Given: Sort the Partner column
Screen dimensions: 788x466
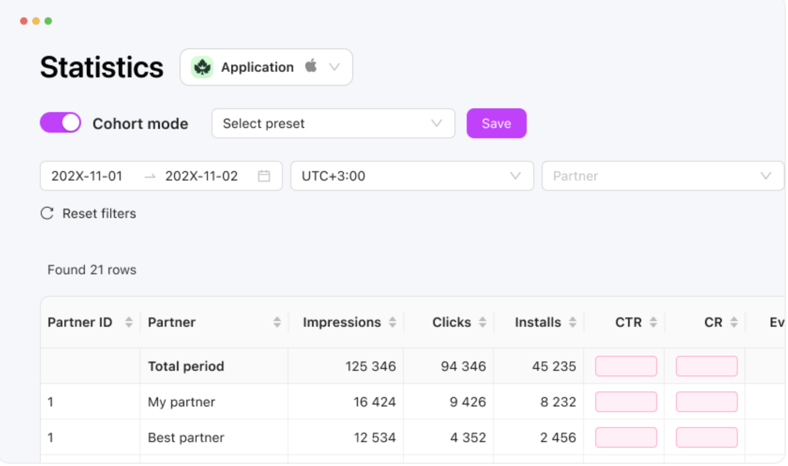Looking at the screenshot, I should [277, 322].
